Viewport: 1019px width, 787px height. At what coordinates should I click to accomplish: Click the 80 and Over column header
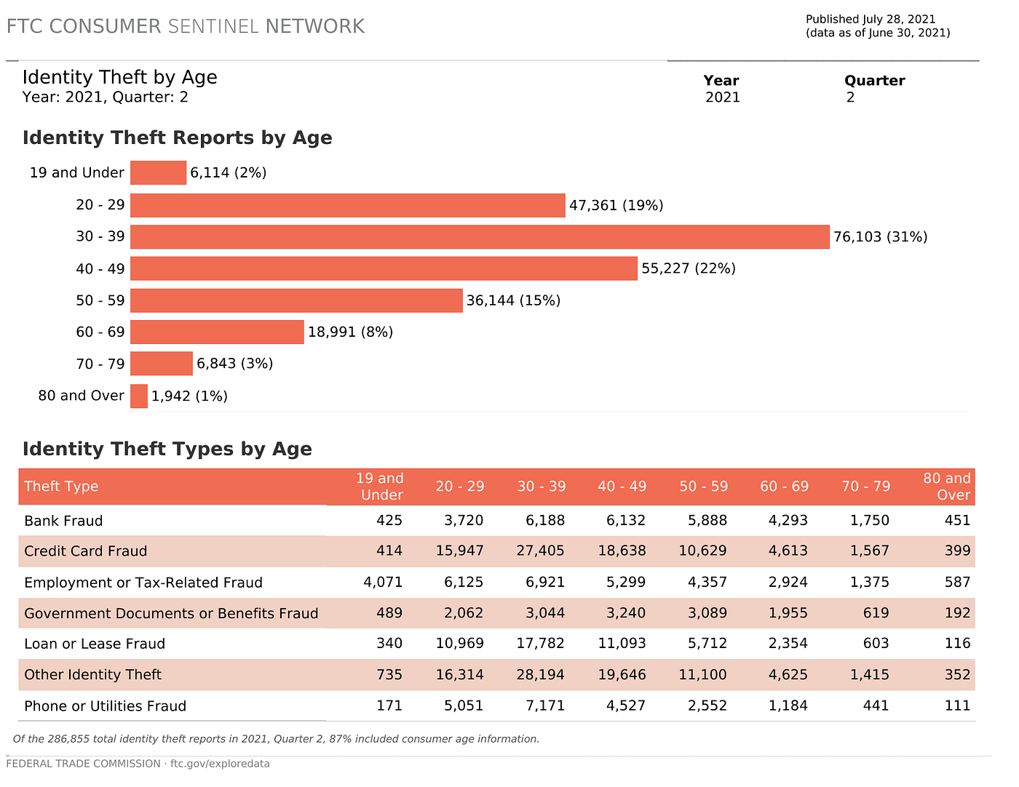click(x=948, y=487)
